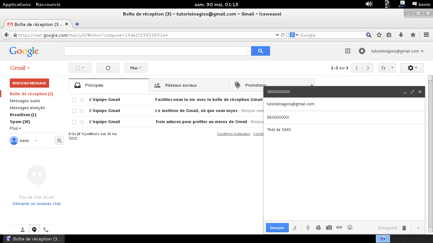Screen dimensions: 433x243
Task: Select the Boîte de réception browser tab
Action: pos(38,24)
